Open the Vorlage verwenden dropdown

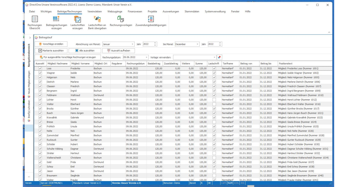(214, 57)
